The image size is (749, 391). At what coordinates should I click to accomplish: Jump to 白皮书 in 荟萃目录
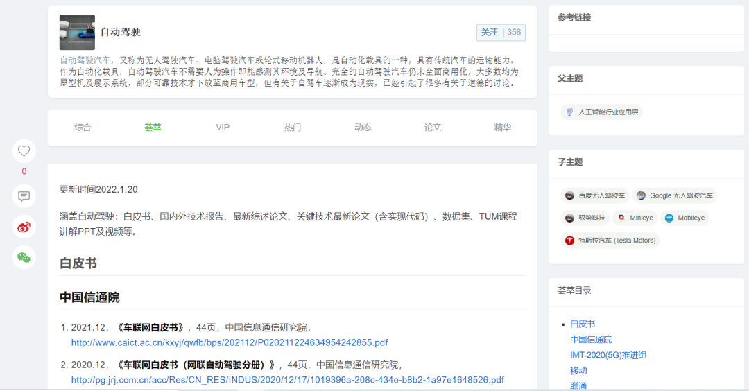click(x=583, y=324)
